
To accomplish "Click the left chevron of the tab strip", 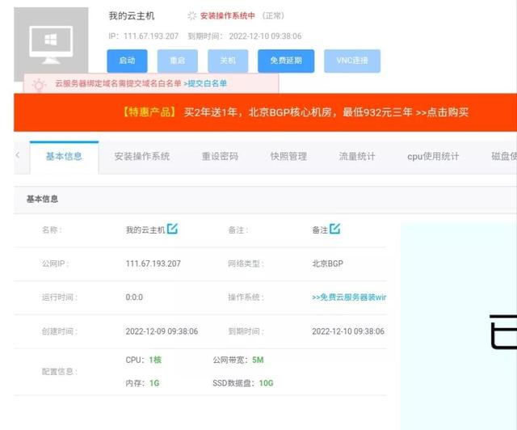I will point(18,154).
